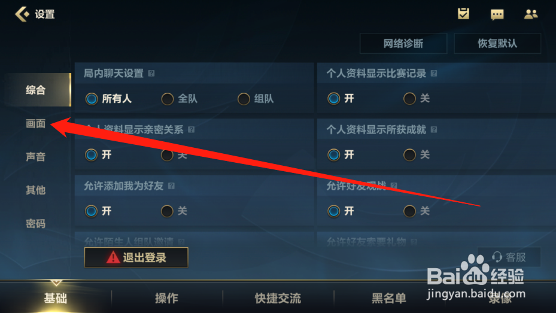Click help icon beside 个人资料显示所获成就
This screenshot has width=556, height=313.
tap(434, 130)
